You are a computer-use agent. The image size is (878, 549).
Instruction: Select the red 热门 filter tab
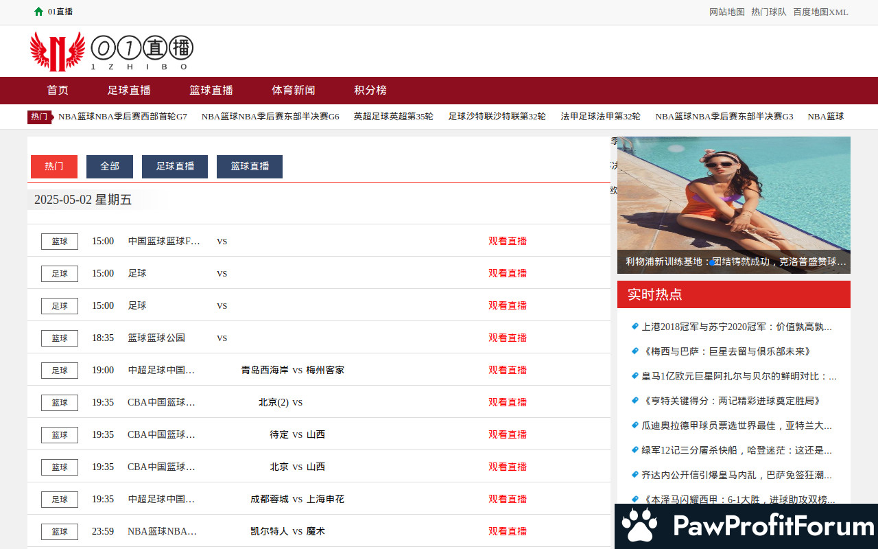tap(54, 166)
